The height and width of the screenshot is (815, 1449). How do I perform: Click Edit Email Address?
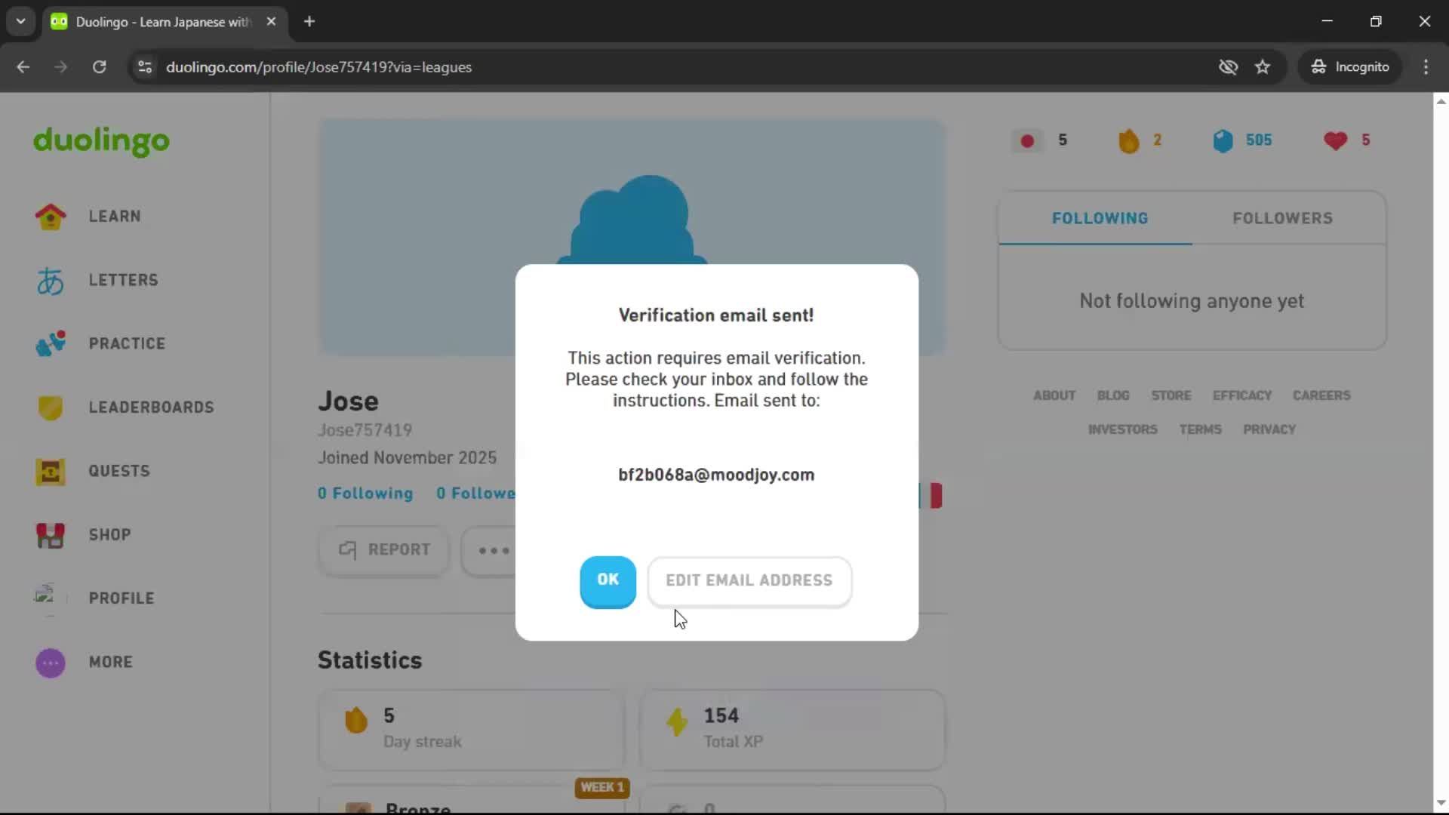749,581
